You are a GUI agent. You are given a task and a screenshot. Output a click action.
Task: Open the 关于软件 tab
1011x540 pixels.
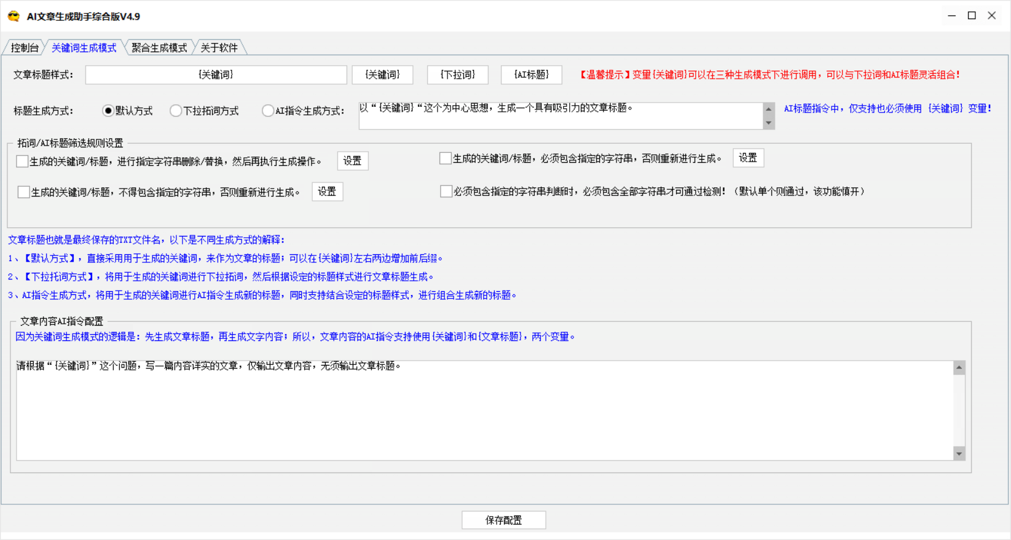219,48
